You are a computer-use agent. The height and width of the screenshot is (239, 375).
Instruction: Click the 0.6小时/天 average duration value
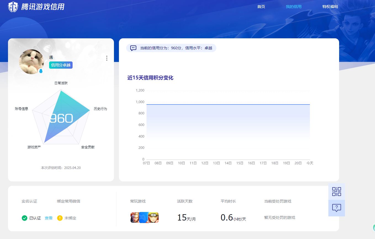pyautogui.click(x=233, y=218)
